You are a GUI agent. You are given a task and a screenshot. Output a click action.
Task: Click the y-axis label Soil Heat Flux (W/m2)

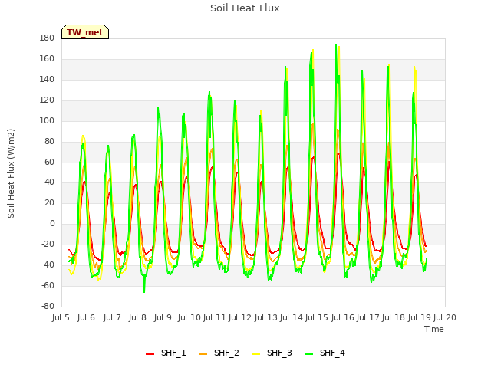tap(11, 173)
